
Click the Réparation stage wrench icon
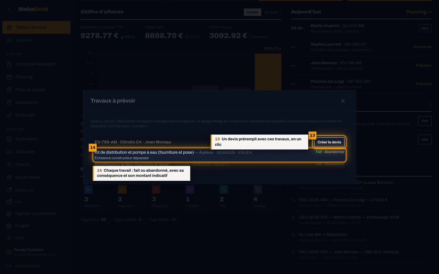pyautogui.click(x=156, y=189)
